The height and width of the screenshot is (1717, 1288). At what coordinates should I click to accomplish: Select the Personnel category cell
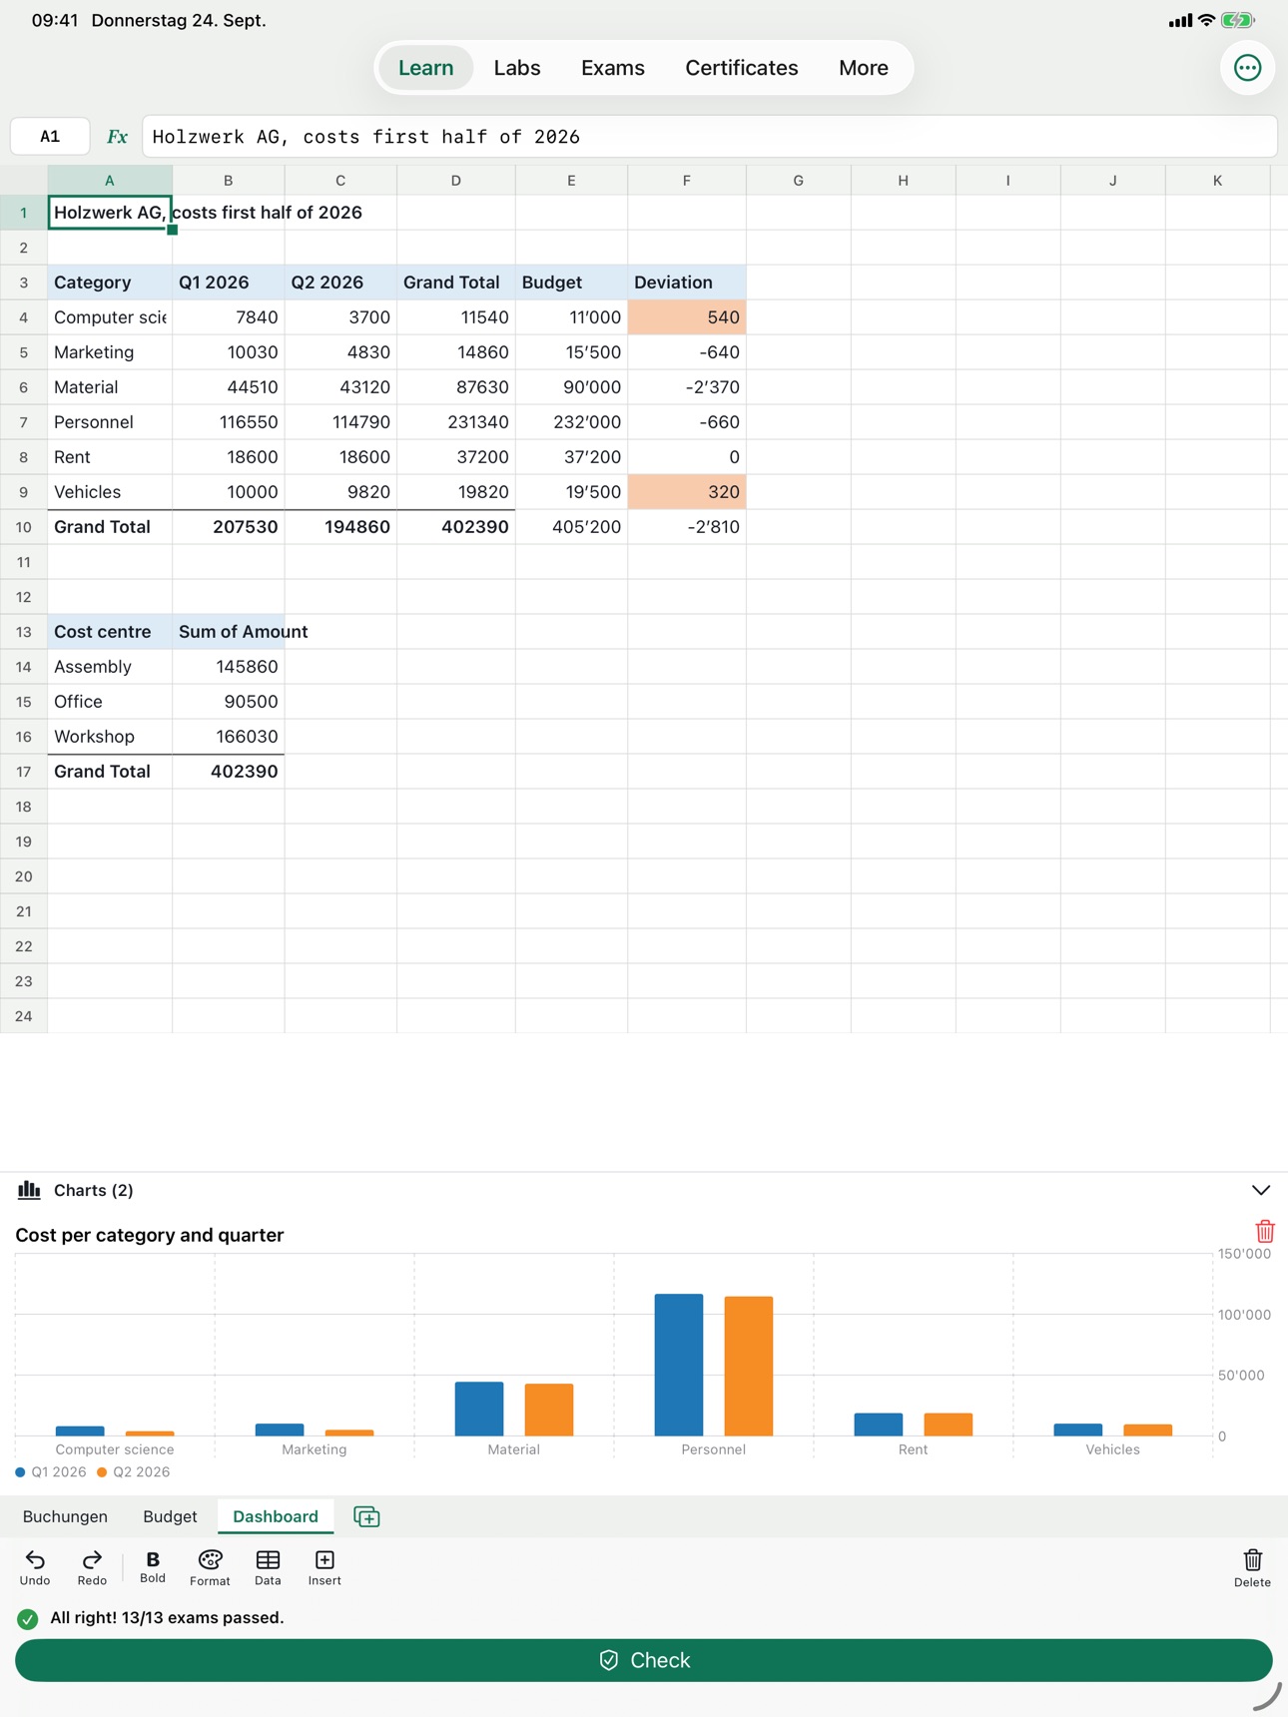click(x=110, y=422)
